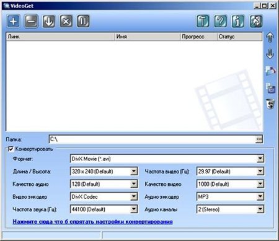Open the Длина / Высота 320 x 240 dropdown

pos(134,171)
